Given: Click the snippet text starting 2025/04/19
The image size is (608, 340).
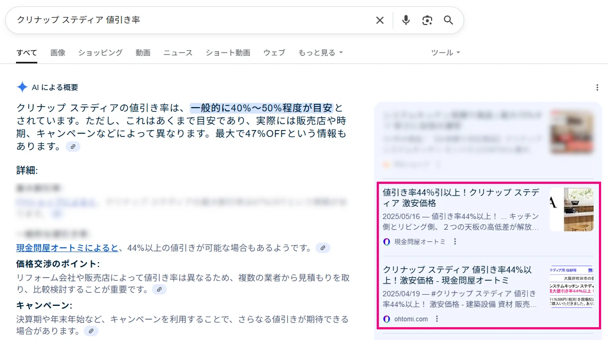Looking at the screenshot, I should click(x=460, y=299).
